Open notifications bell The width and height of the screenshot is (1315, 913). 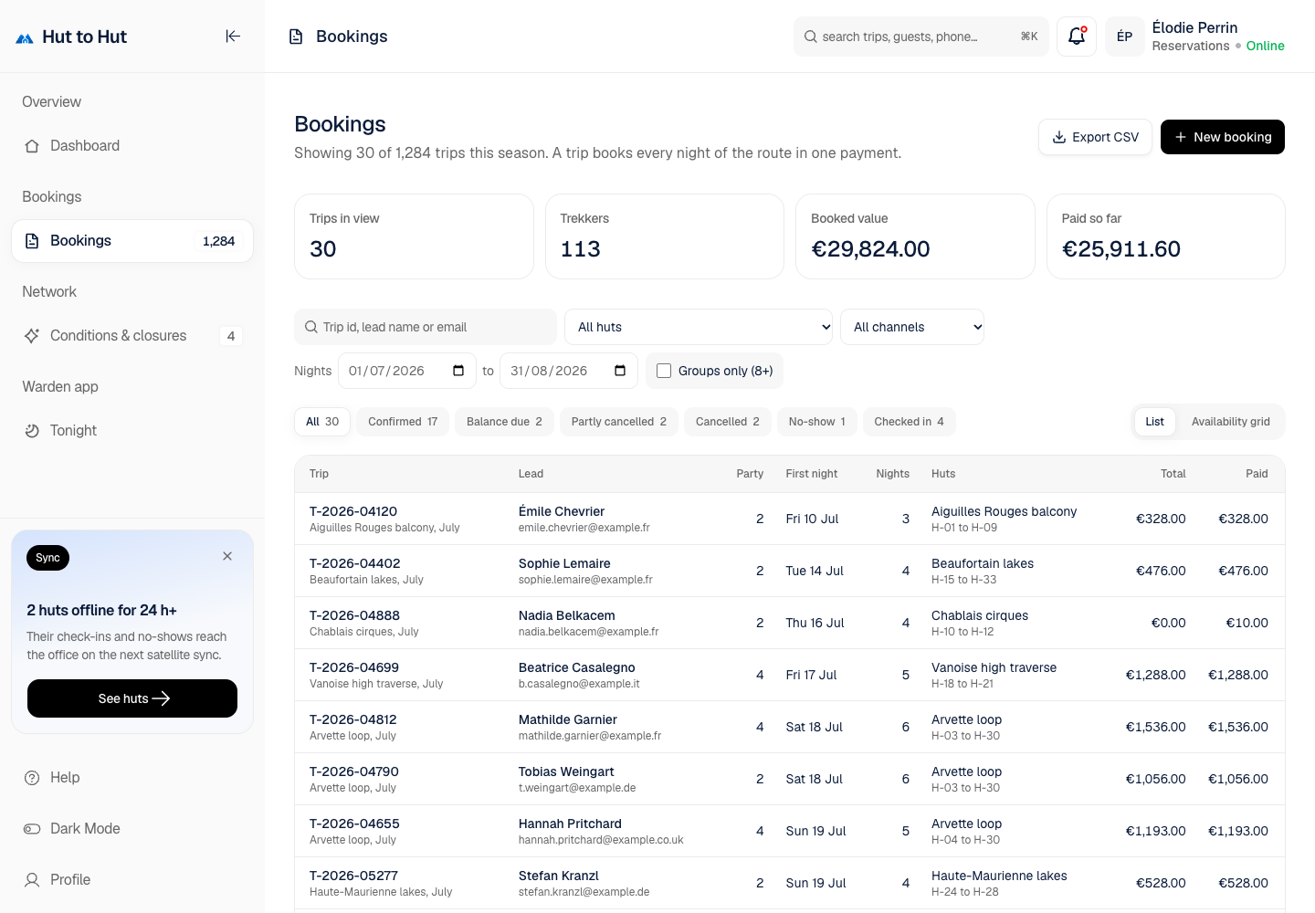click(1077, 37)
